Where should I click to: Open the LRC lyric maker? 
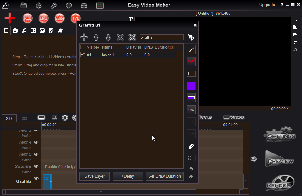point(43,18)
